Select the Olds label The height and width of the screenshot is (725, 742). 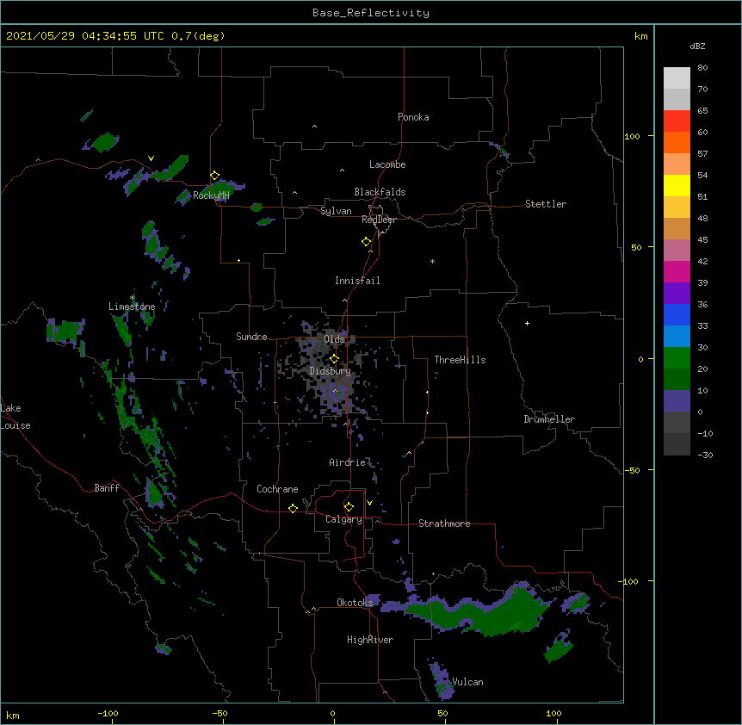334,339
